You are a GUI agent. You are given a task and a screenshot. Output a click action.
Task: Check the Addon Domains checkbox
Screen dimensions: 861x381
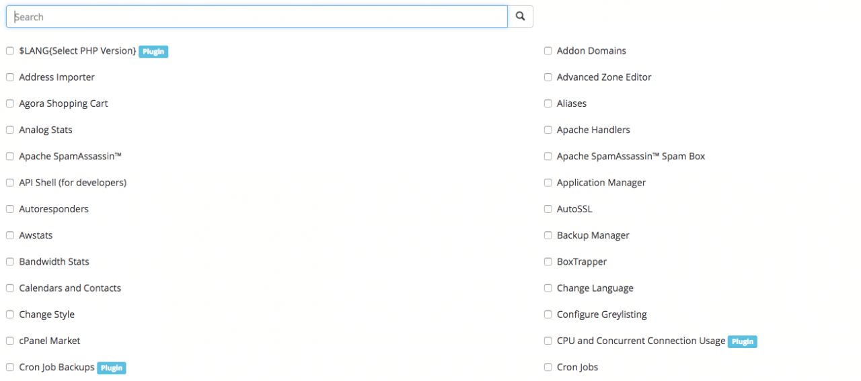point(548,51)
